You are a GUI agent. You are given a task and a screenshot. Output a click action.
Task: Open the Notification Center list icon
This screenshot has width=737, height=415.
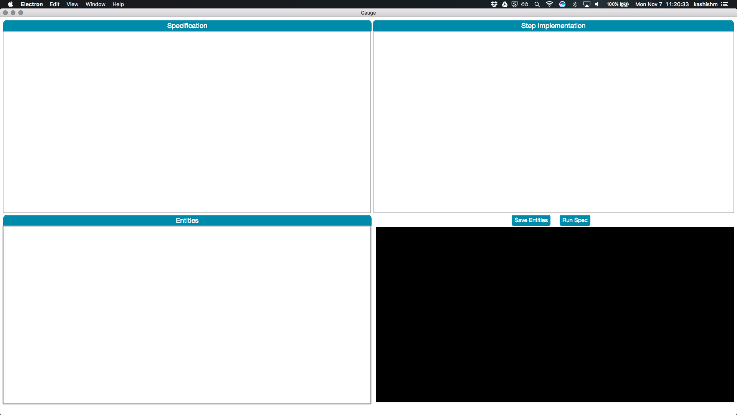point(725,4)
